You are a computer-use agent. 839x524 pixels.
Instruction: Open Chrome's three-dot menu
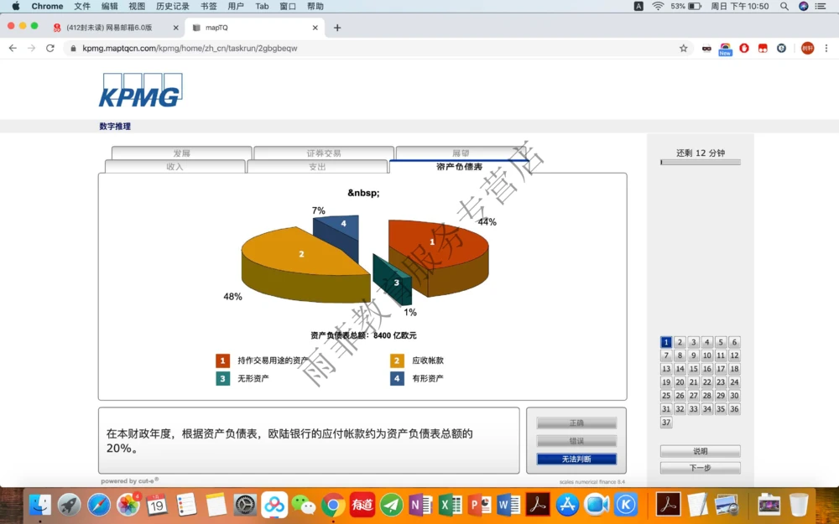[826, 48]
